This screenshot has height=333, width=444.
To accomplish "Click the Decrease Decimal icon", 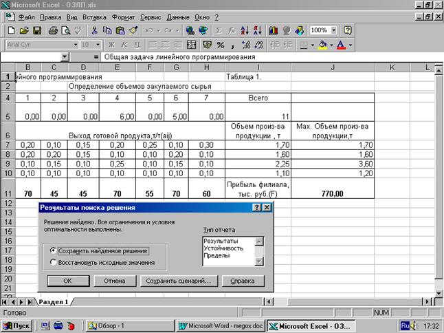I will pyautogui.click(x=259, y=45).
